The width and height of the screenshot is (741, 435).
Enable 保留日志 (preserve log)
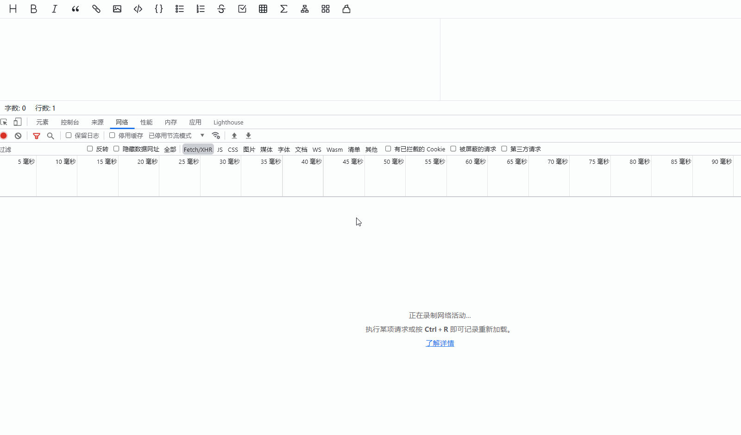pos(69,135)
